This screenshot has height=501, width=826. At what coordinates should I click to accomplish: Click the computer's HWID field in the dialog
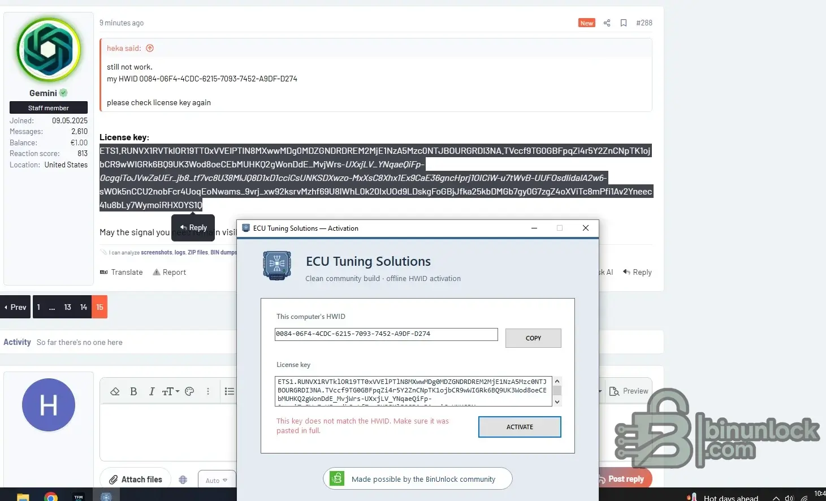(x=386, y=334)
